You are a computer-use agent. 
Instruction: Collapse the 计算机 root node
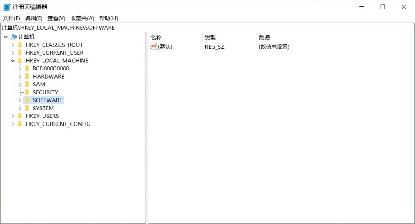[x=6, y=37]
